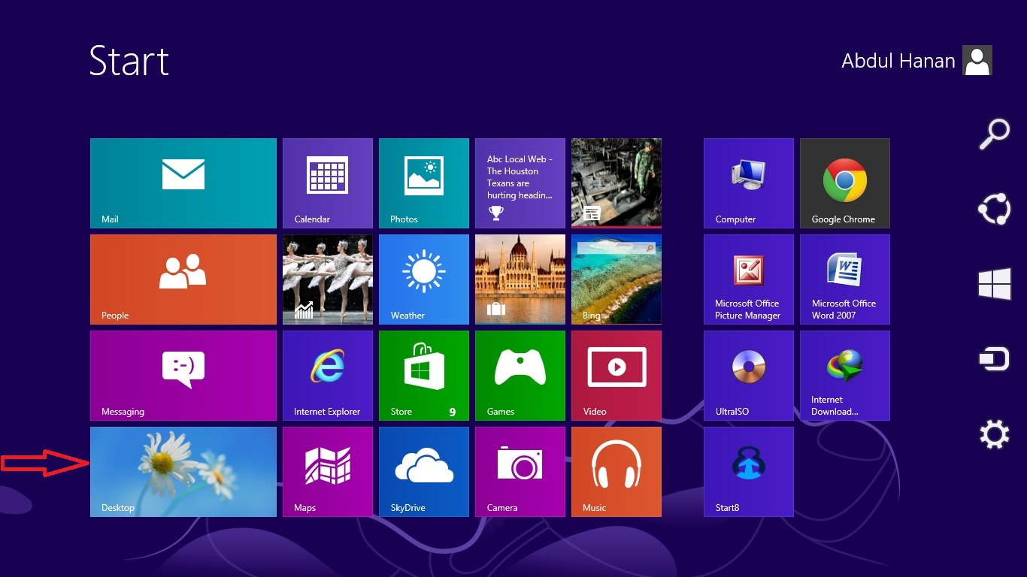Click the Start charm Windows logo
1027x577 pixels.
coord(994,285)
